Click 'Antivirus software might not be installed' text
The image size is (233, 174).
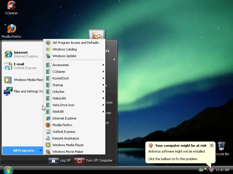click(176, 151)
